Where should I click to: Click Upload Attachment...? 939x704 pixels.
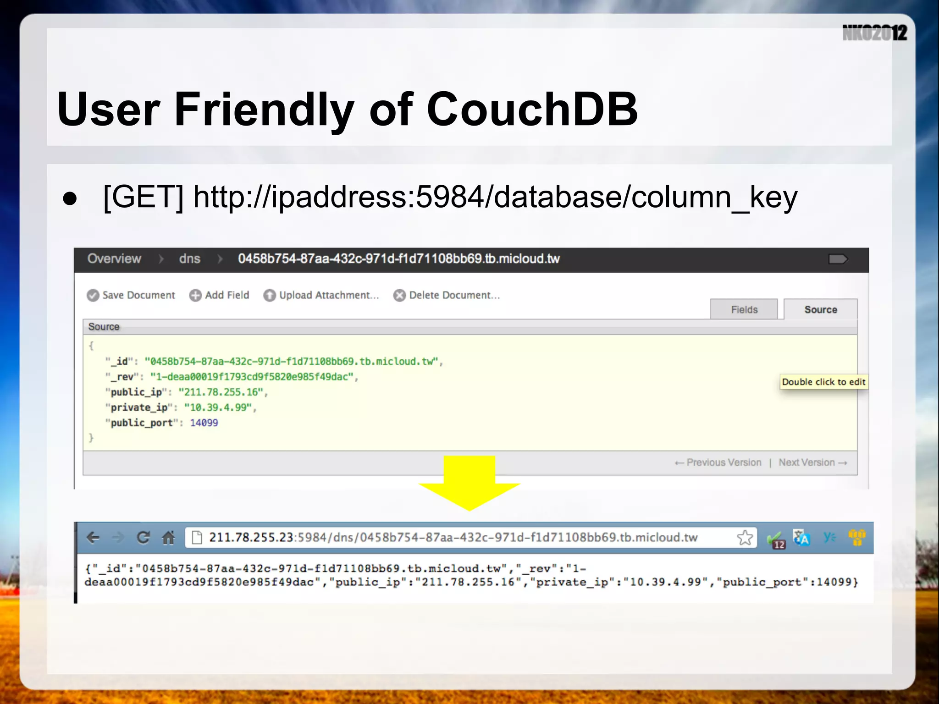tap(321, 296)
